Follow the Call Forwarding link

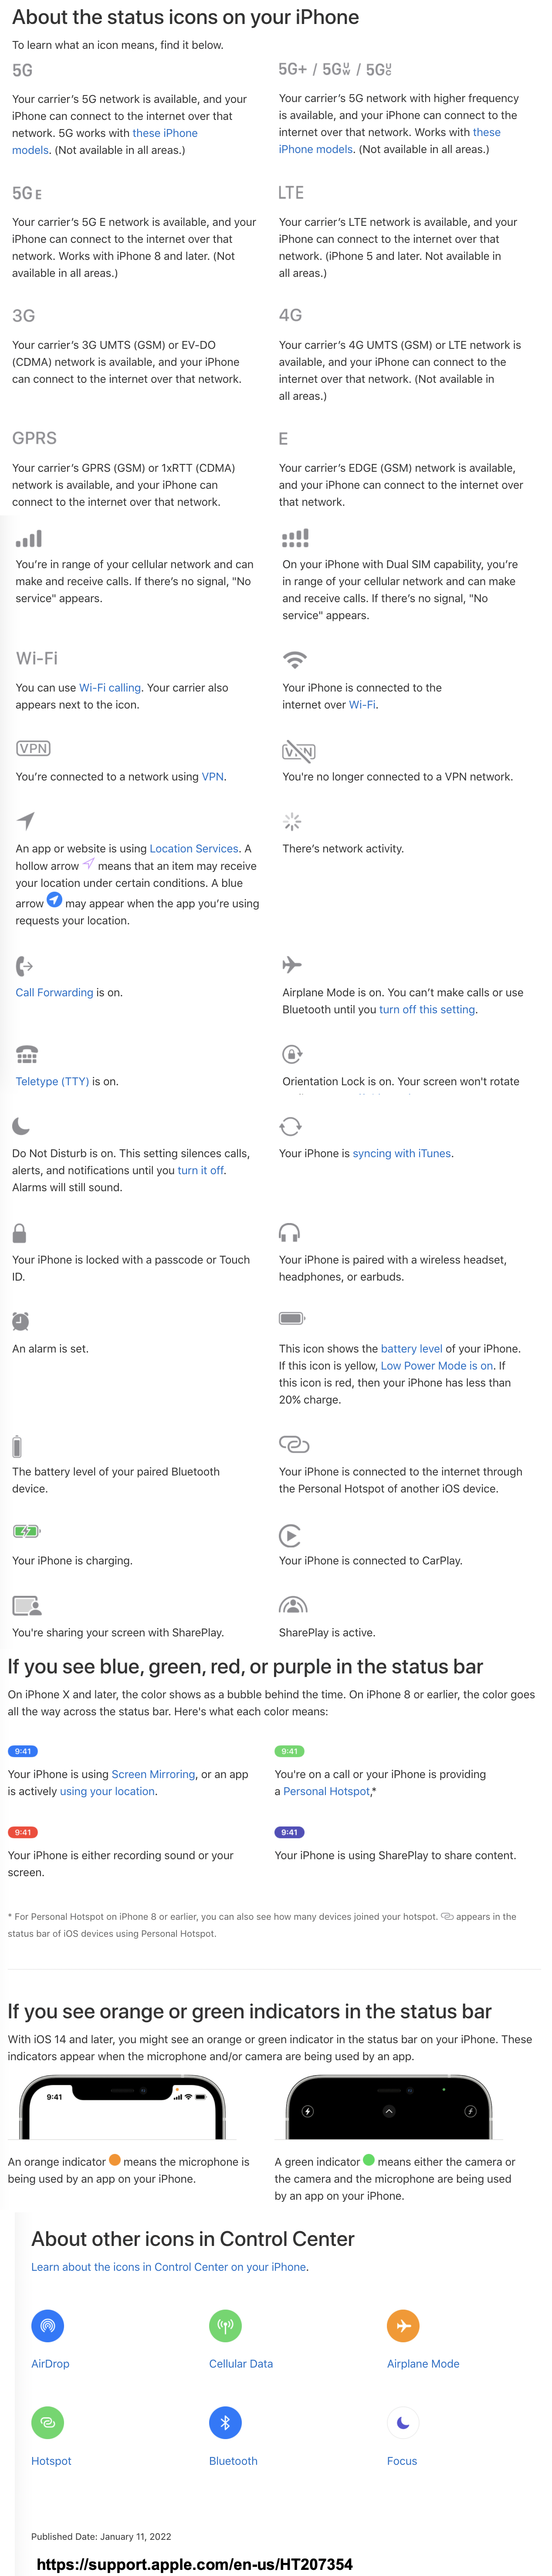coord(54,993)
